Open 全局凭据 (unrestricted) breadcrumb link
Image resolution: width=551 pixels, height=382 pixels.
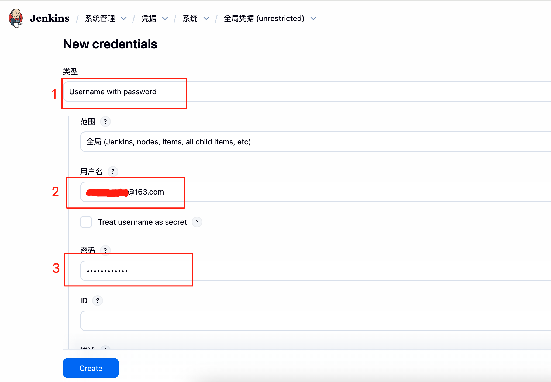coord(264,19)
